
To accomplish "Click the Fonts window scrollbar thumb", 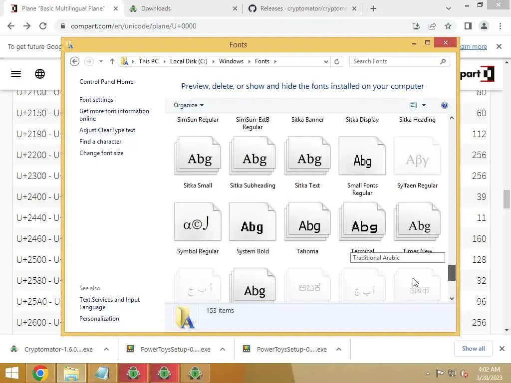I will [452, 273].
